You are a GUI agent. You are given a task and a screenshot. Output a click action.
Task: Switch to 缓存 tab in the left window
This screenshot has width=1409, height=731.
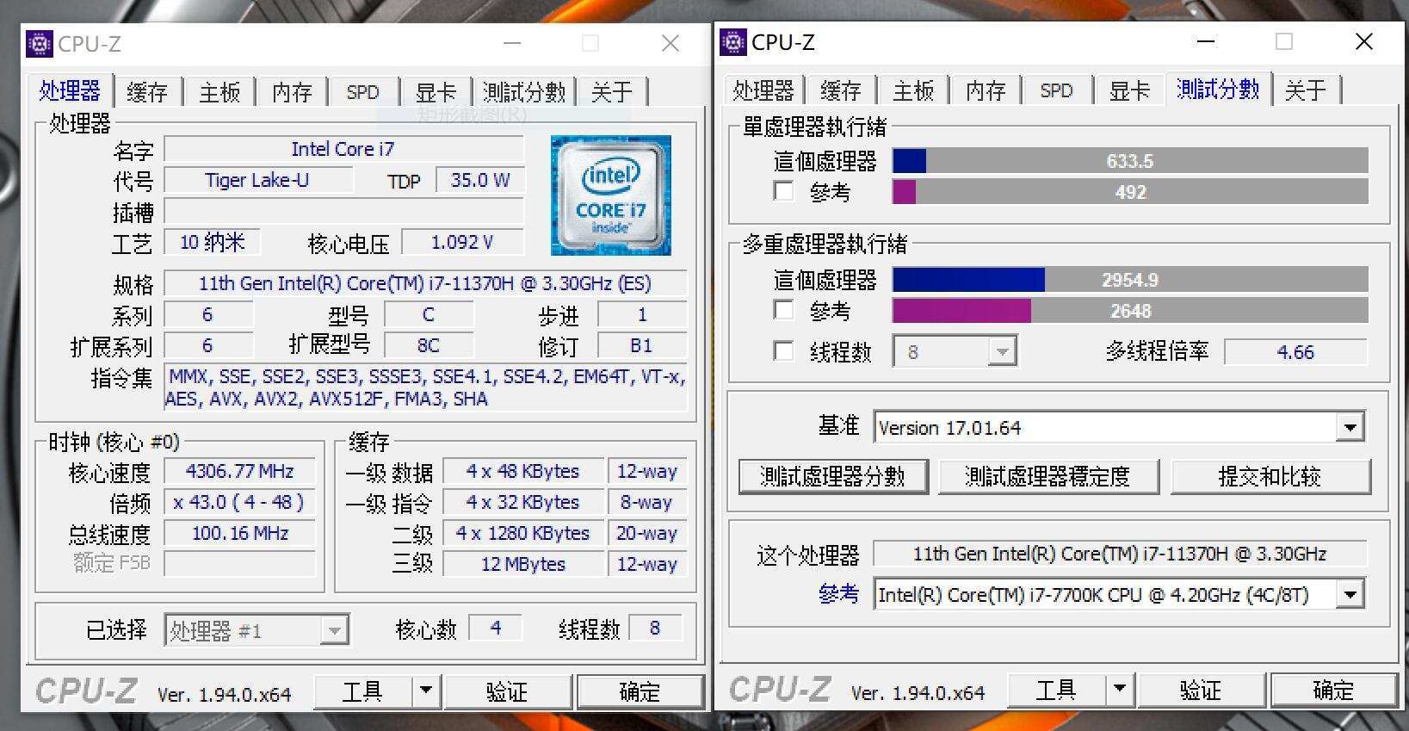click(x=147, y=92)
